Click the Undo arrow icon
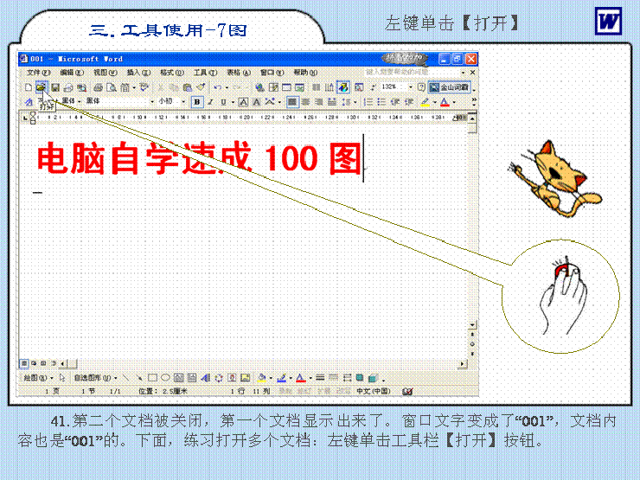 pyautogui.click(x=217, y=87)
